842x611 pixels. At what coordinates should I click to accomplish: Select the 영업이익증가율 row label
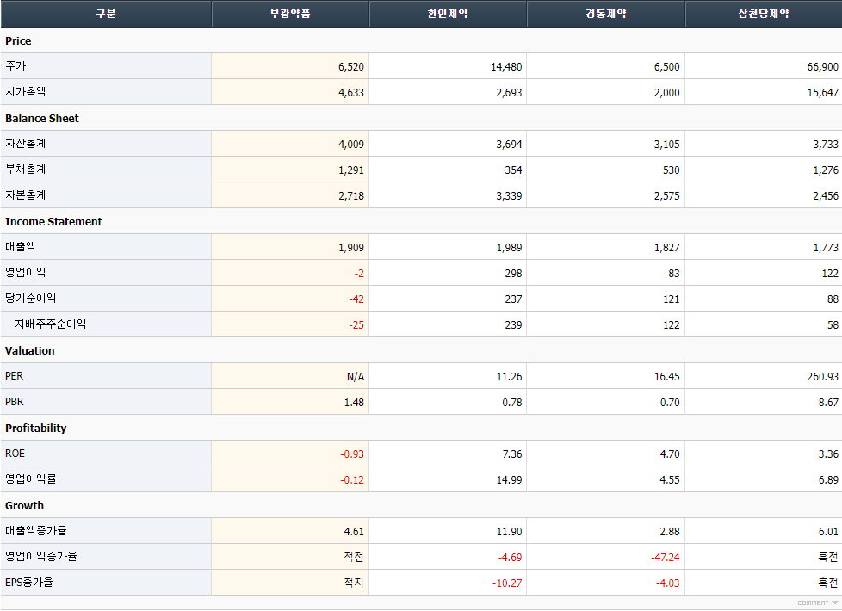click(106, 556)
